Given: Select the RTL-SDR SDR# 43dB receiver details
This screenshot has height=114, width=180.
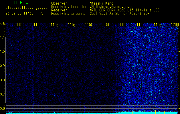Looking at the screenshot, I should (125, 10).
